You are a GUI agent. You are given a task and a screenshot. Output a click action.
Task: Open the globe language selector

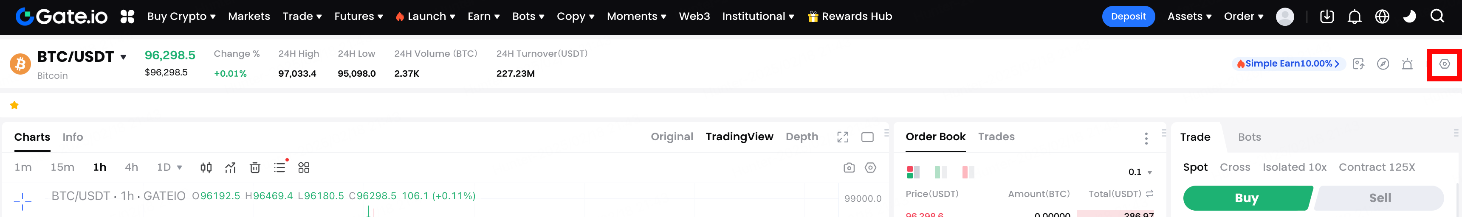click(1382, 17)
